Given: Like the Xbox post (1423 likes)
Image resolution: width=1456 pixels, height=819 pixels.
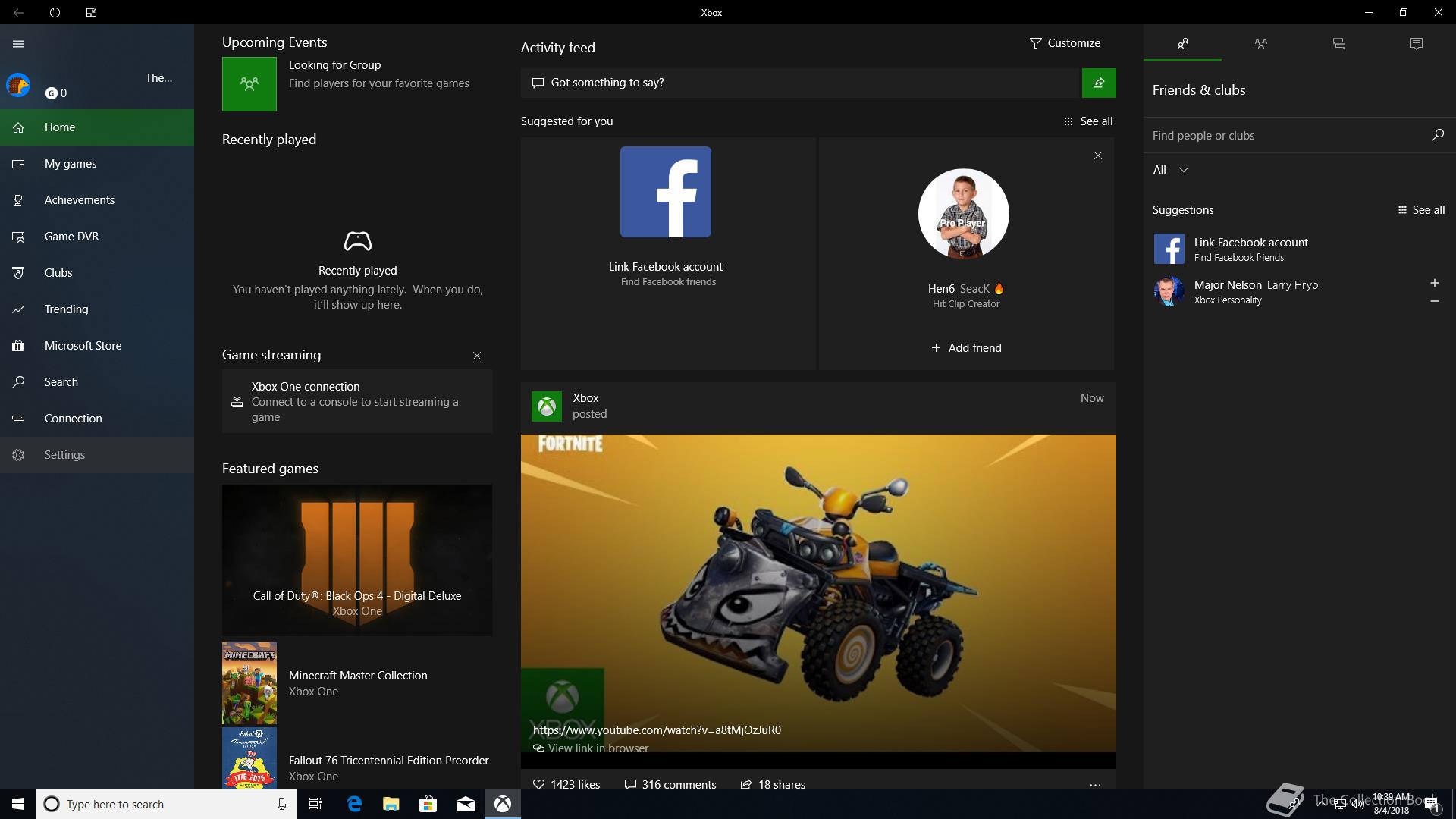Looking at the screenshot, I should (x=566, y=784).
